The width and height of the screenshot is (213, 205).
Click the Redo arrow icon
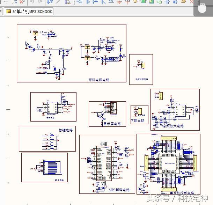(40, 2)
